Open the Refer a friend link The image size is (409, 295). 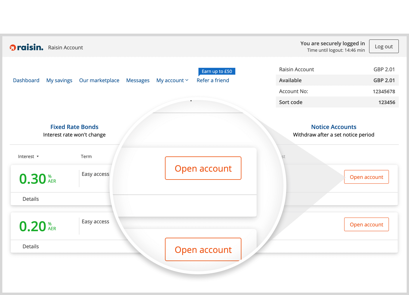[x=213, y=80]
